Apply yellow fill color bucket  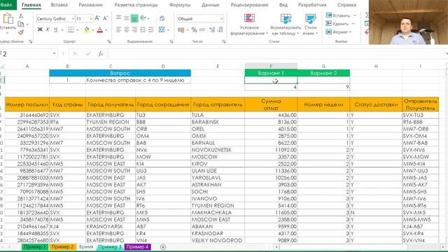coord(87,29)
